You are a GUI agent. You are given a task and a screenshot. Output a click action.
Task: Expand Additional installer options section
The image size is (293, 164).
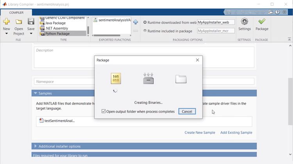[36, 146]
